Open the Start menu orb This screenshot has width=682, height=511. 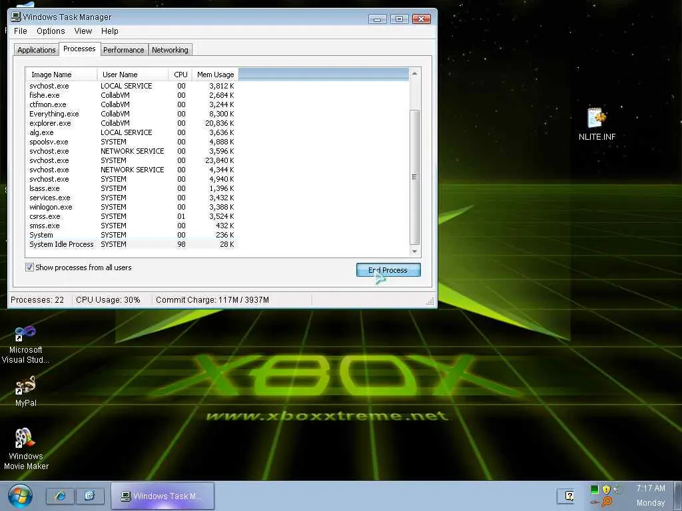coord(20,496)
